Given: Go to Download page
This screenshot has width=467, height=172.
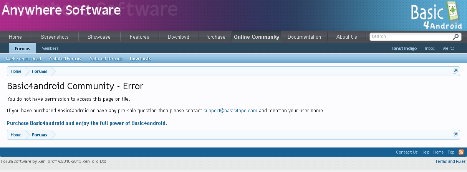Looking at the screenshot, I should (x=179, y=37).
